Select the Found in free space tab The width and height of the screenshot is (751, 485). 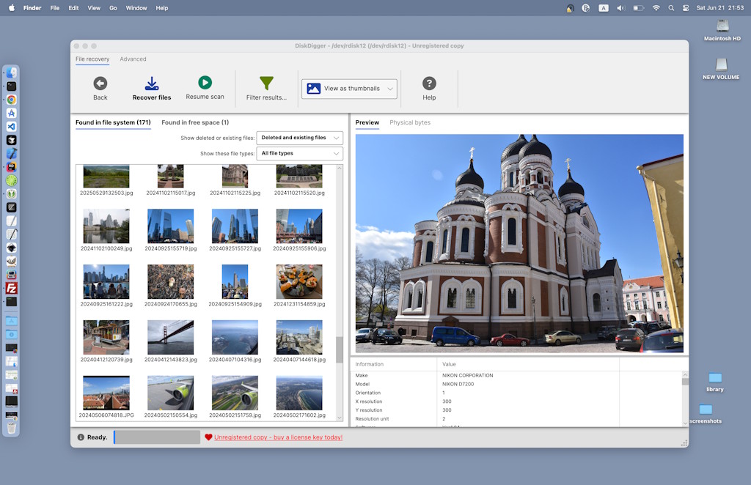click(x=195, y=122)
